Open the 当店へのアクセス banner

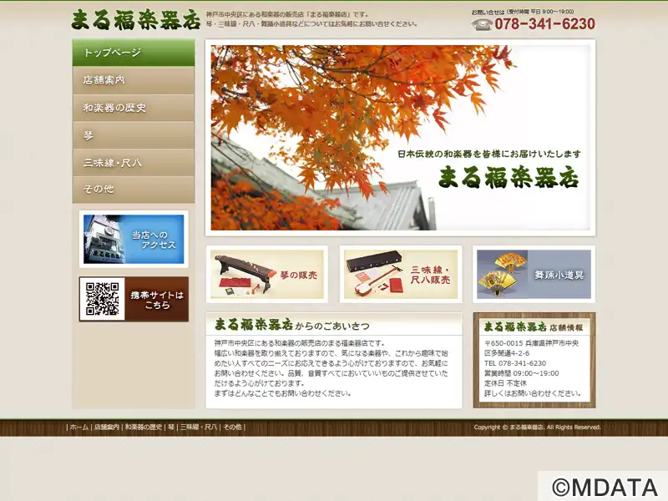[x=134, y=239]
